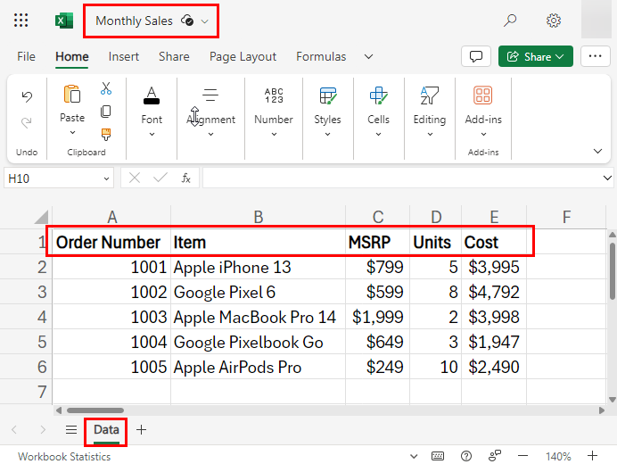The width and height of the screenshot is (617, 464).
Task: Zoom out with the minus button
Action: click(522, 456)
